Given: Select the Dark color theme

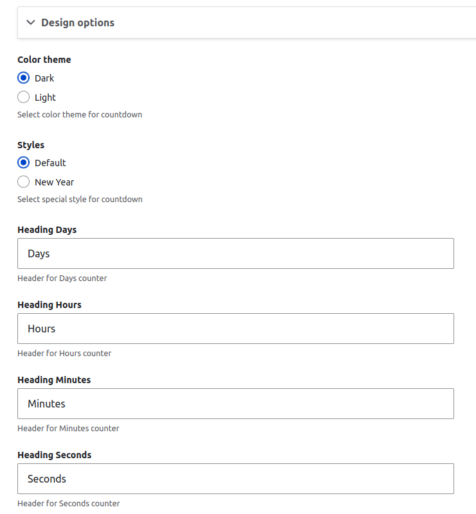Looking at the screenshot, I should tap(22, 78).
